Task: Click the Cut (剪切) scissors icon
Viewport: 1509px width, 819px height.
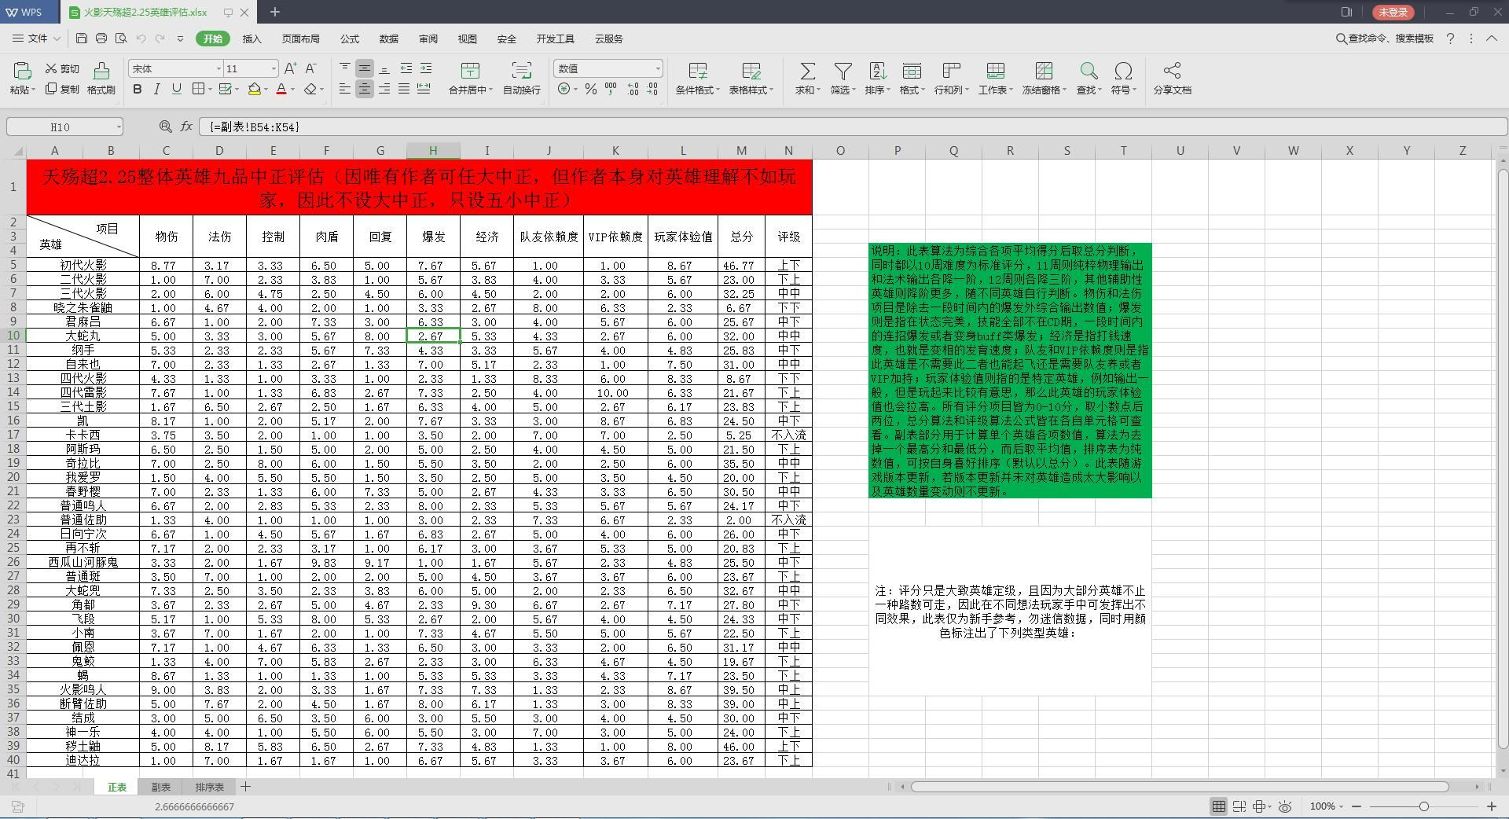Action: click(x=51, y=68)
